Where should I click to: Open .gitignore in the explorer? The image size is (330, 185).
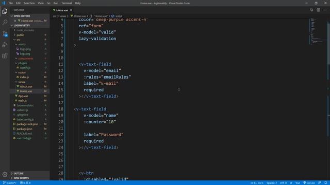[x=29, y=115]
